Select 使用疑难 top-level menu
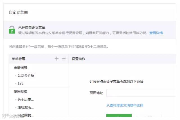Screen dimensions: 180x120 coord(21,91)
